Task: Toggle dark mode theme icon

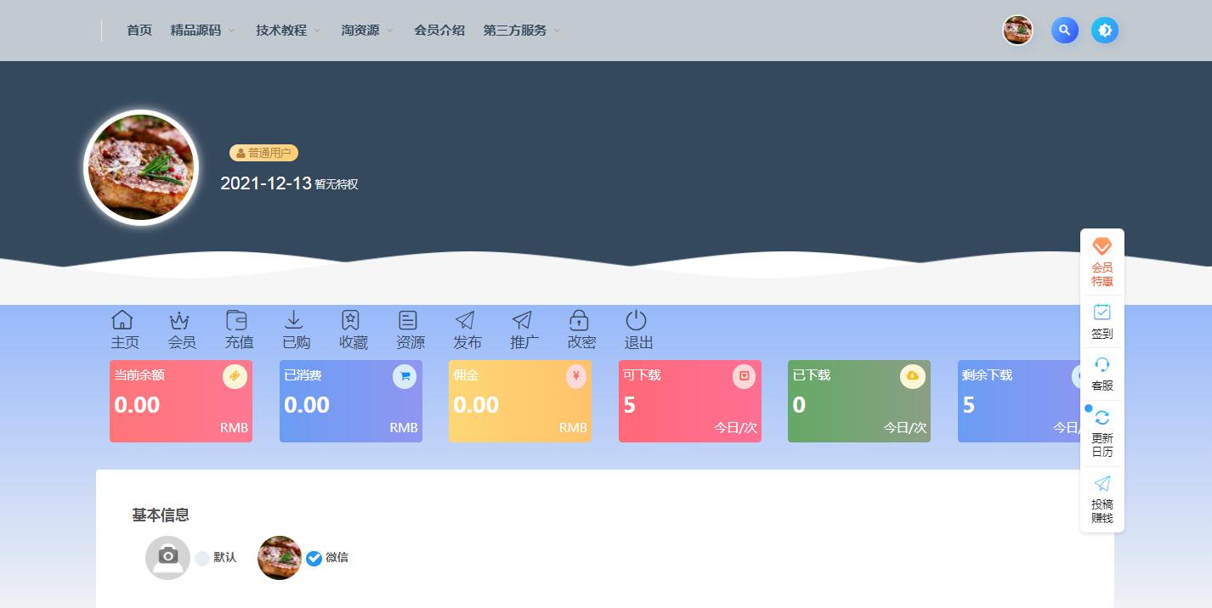Action: coord(1105,31)
